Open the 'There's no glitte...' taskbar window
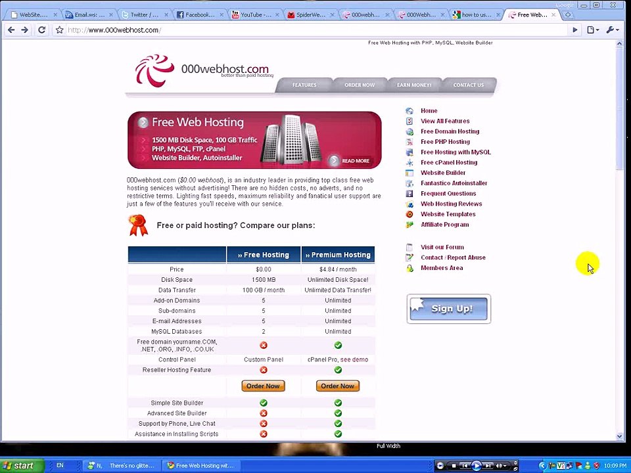Viewport: 631px width, 473px height. tap(122, 466)
